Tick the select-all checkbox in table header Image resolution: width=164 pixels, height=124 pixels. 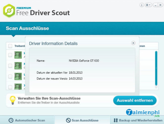pyautogui.click(x=10, y=46)
